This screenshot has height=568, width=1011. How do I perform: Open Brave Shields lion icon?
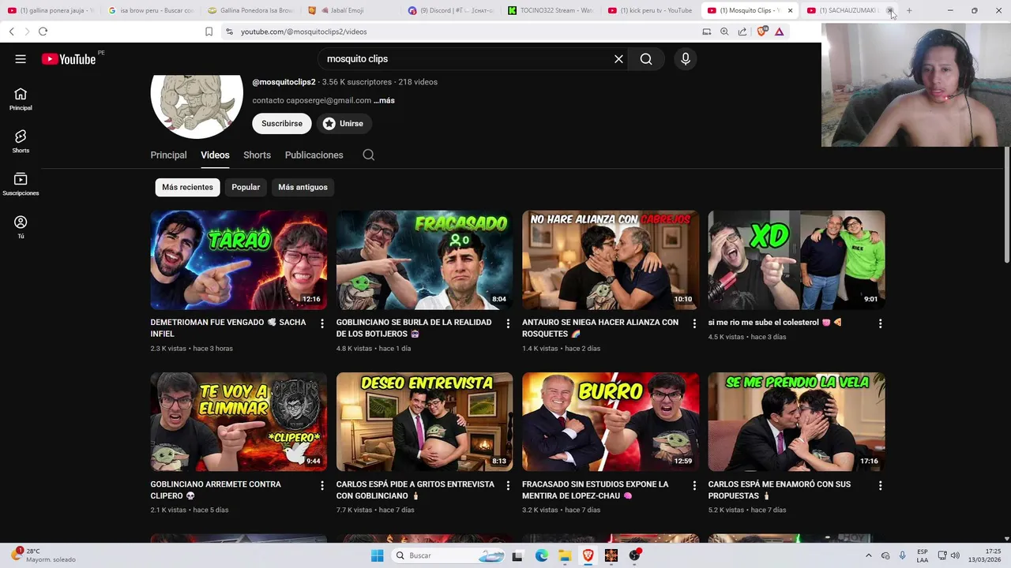pyautogui.click(x=761, y=32)
